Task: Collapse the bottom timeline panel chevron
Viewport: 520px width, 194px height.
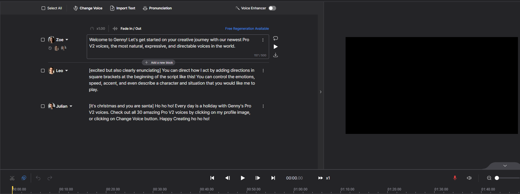Action: (x=505, y=166)
